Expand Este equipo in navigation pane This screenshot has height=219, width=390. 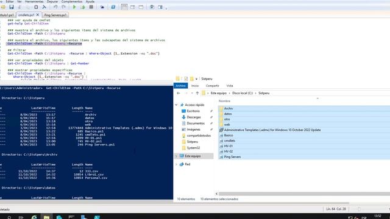pos(176,156)
